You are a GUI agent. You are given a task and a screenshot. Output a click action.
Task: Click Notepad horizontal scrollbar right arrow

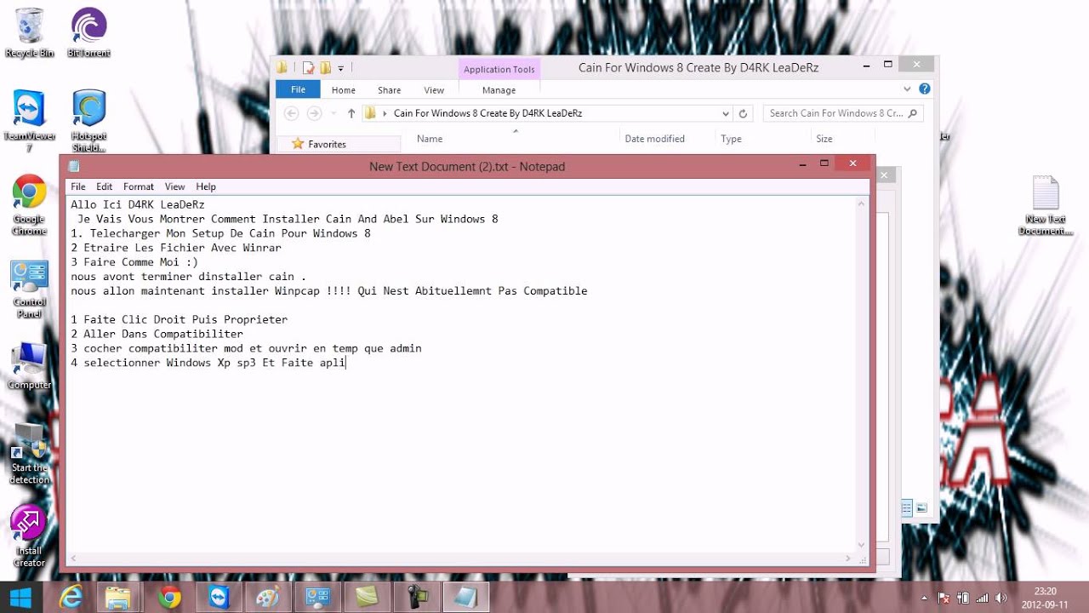(848, 559)
